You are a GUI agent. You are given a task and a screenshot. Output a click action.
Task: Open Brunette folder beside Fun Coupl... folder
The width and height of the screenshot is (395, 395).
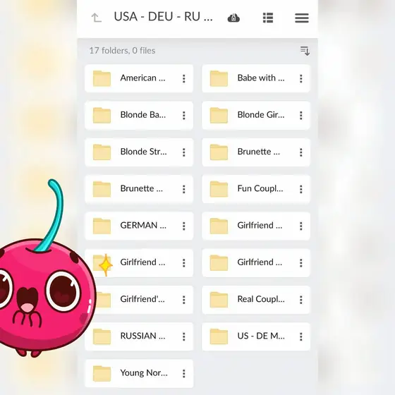pyautogui.click(x=139, y=189)
